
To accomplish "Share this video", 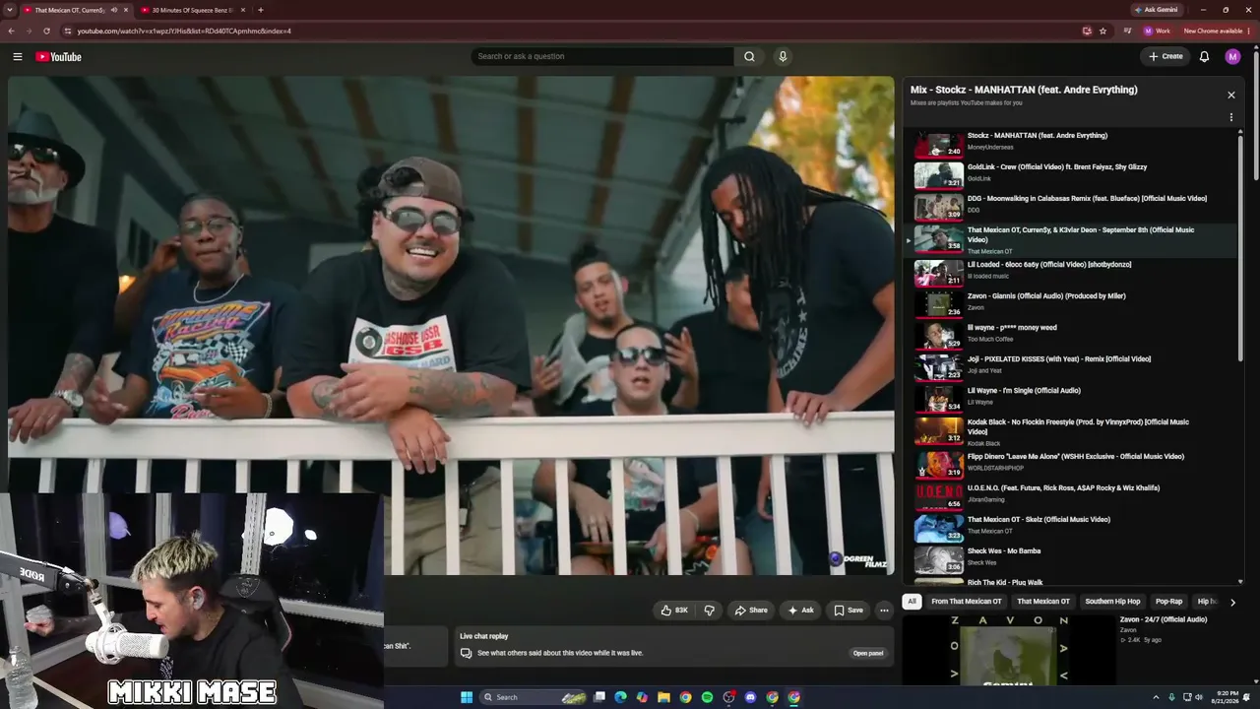I will click(751, 611).
